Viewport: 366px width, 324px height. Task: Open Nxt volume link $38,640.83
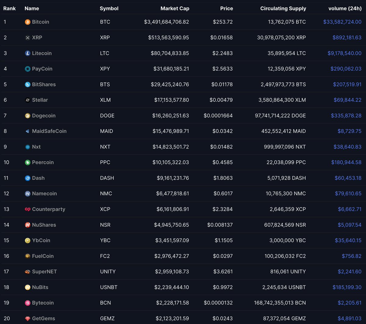[348, 147]
